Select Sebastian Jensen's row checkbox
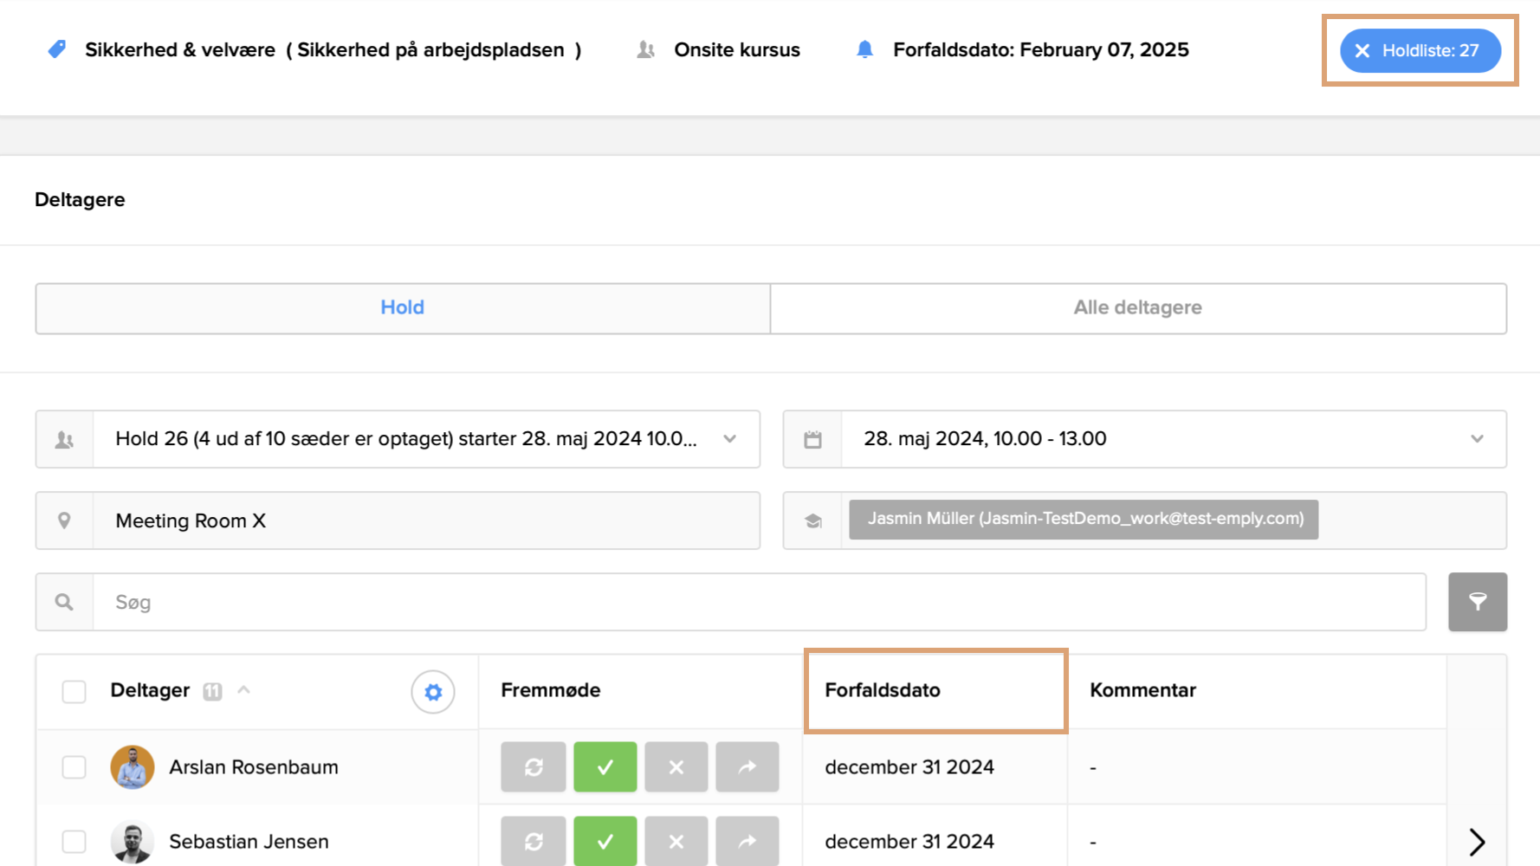The width and height of the screenshot is (1540, 866). (74, 841)
